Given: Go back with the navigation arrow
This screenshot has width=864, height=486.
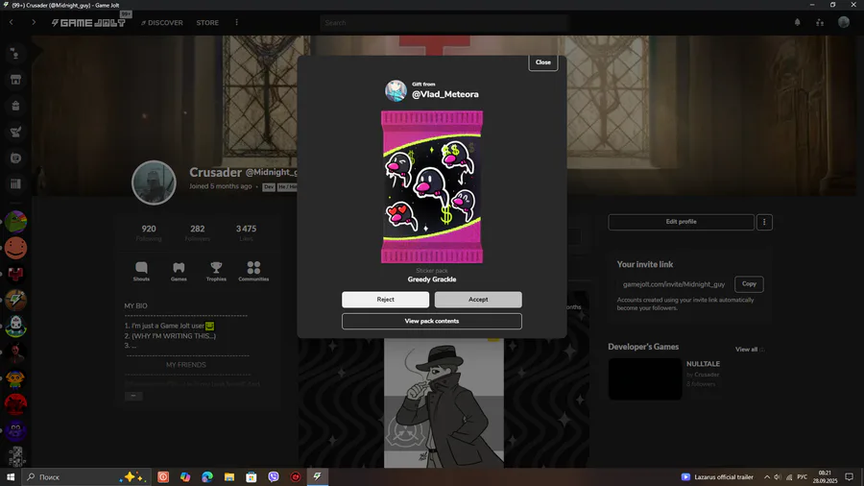Looking at the screenshot, I should pos(11,23).
